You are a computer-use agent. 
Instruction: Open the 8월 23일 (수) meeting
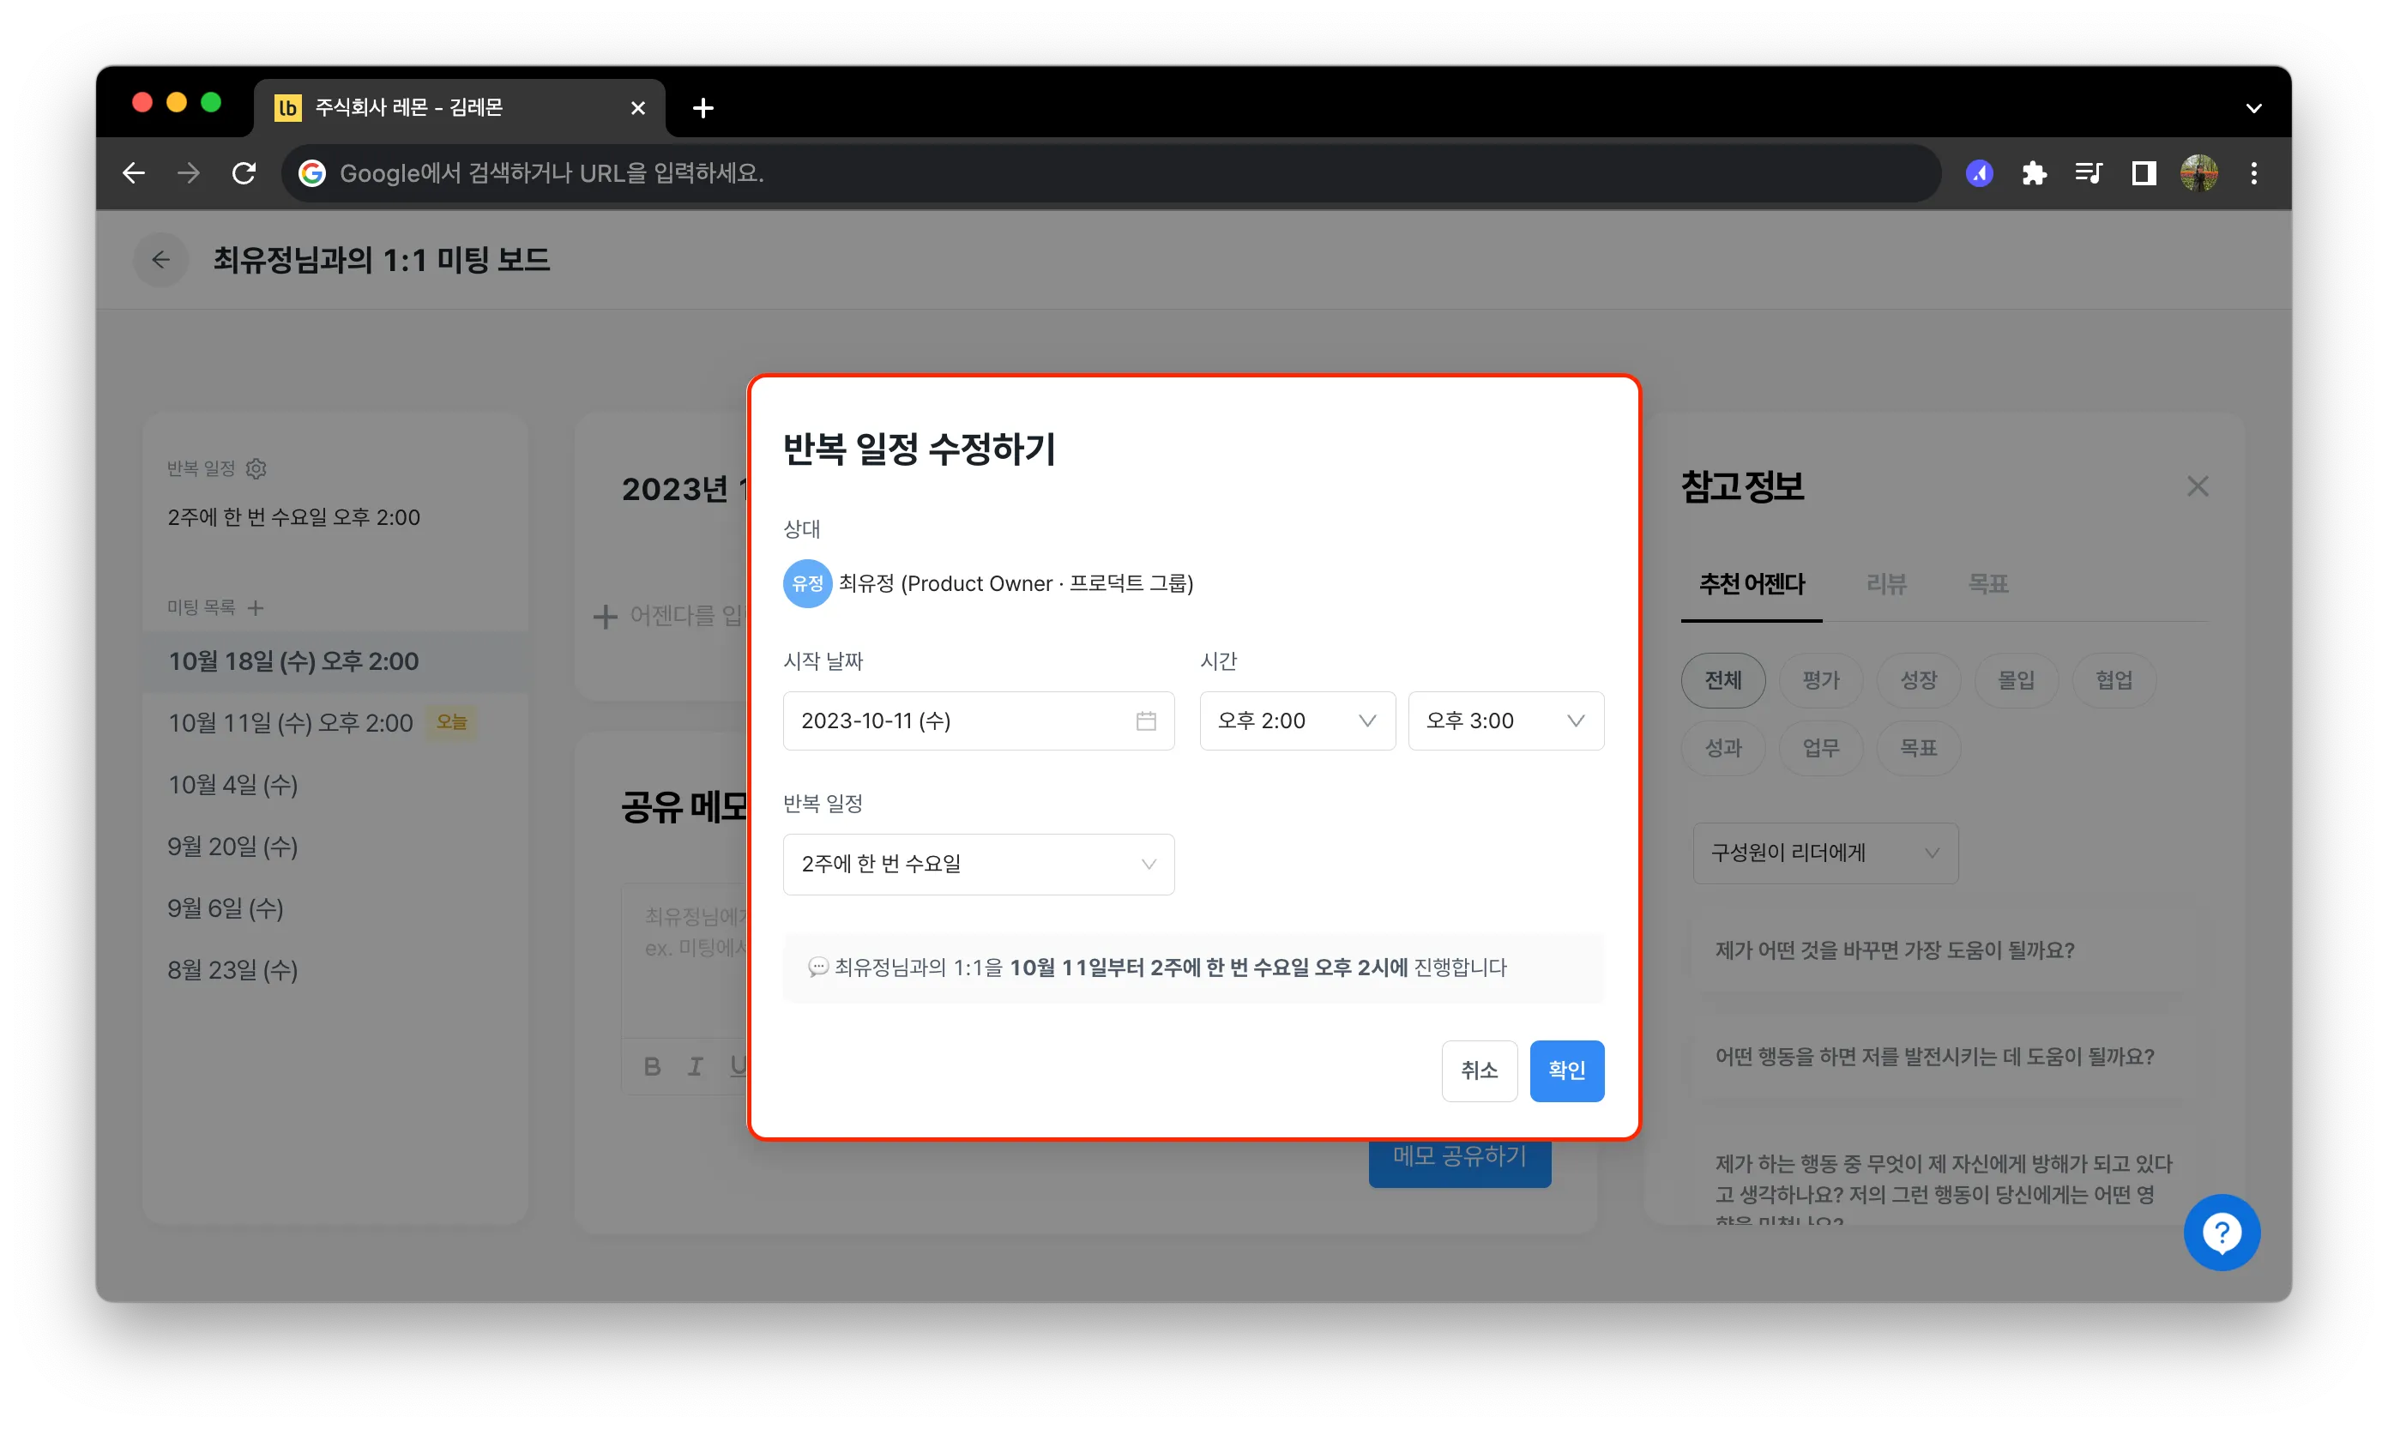click(335, 969)
